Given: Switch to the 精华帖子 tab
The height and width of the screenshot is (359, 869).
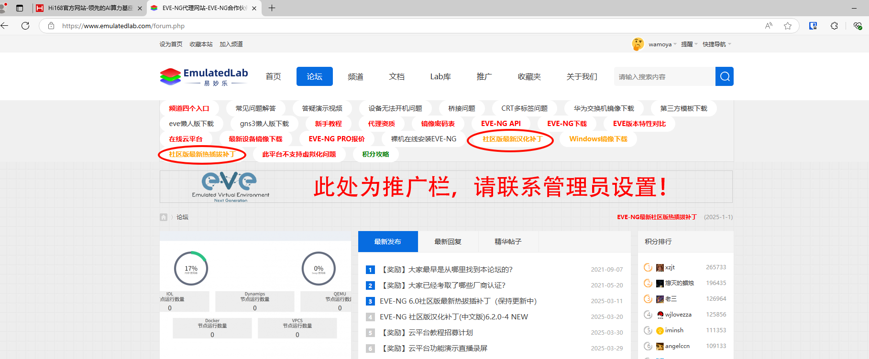Looking at the screenshot, I should [508, 242].
